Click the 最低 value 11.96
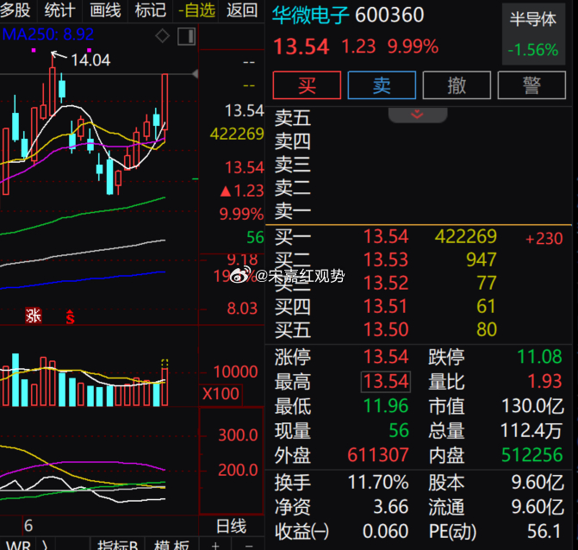Screen dimensions: 578x550 386,406
